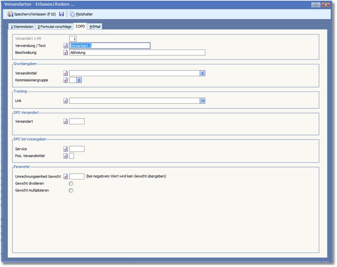Click the DPD Versandart input field
The height and width of the screenshot is (267, 337).
coord(77,121)
